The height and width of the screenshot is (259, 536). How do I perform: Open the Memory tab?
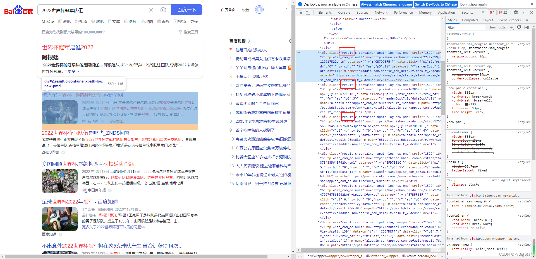click(425, 13)
